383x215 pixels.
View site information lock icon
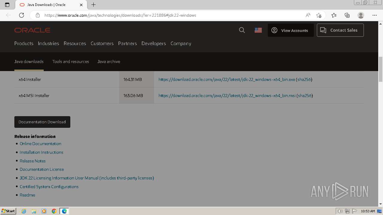point(38,15)
